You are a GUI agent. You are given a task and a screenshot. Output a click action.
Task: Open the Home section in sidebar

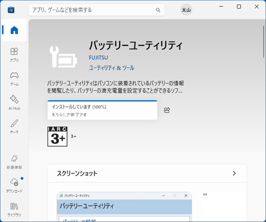tap(14, 30)
